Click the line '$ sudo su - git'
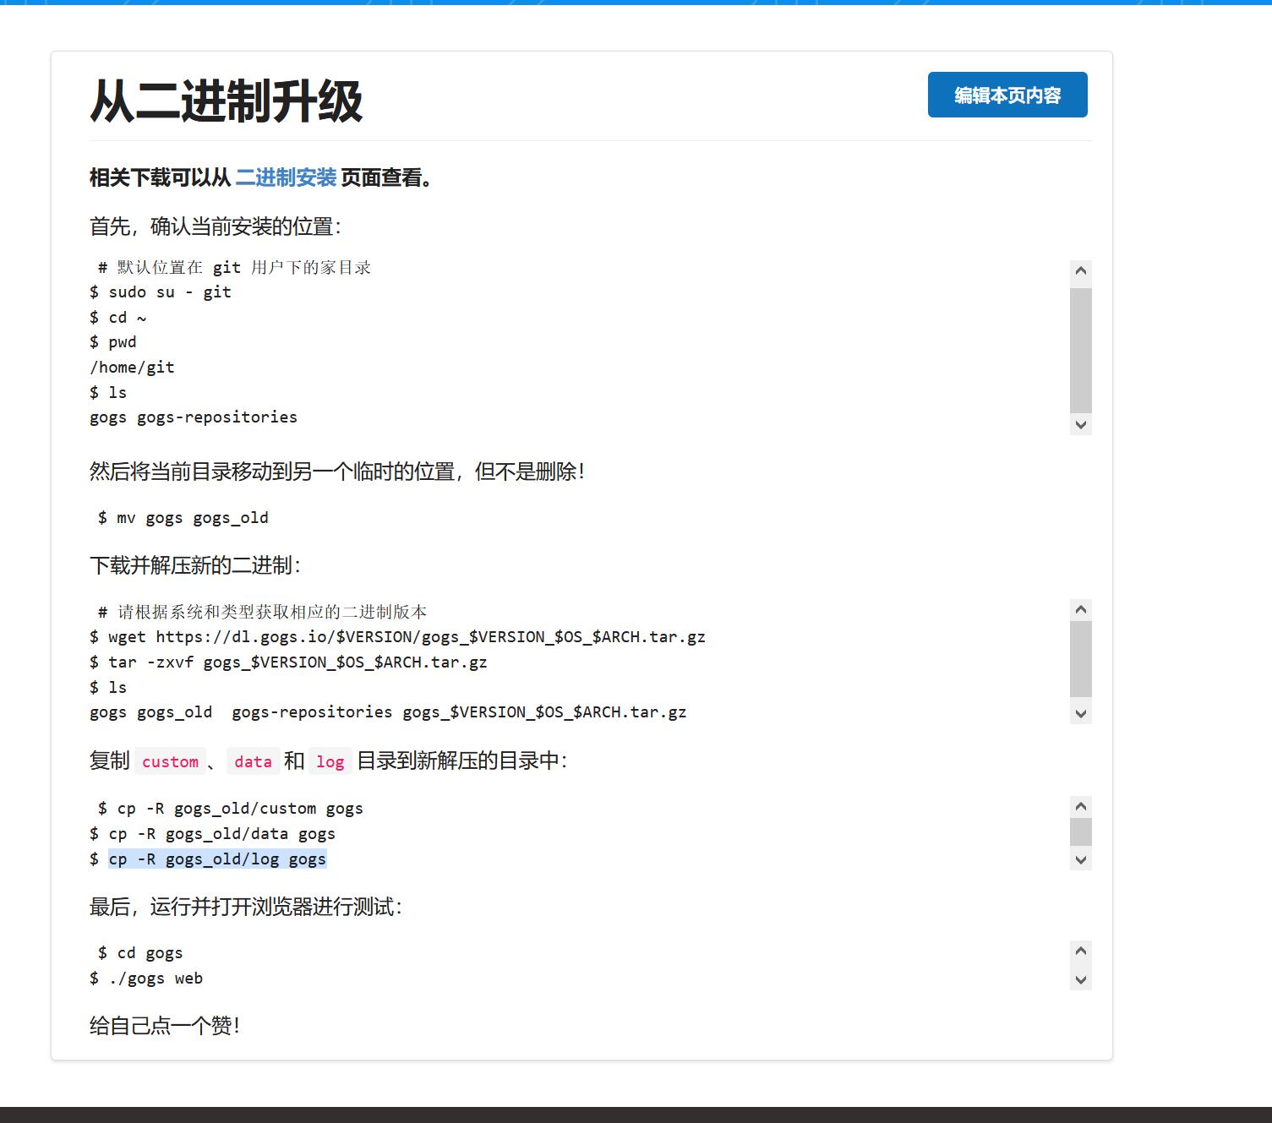Viewport: 1272px width, 1123px height. tap(161, 292)
